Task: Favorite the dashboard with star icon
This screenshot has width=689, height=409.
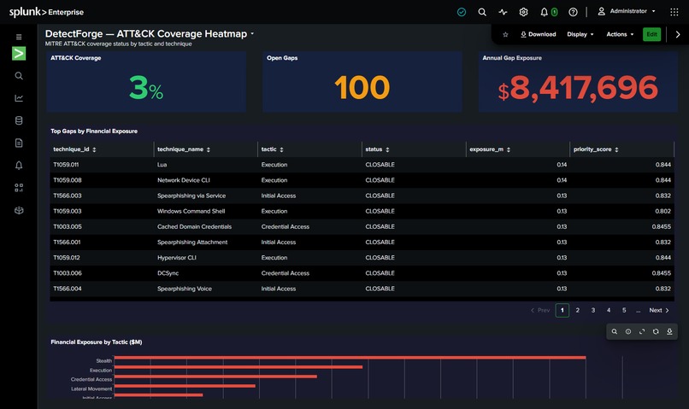Action: click(x=505, y=34)
